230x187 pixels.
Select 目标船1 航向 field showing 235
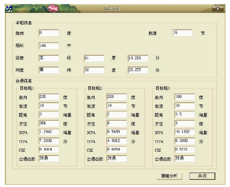[49, 97]
